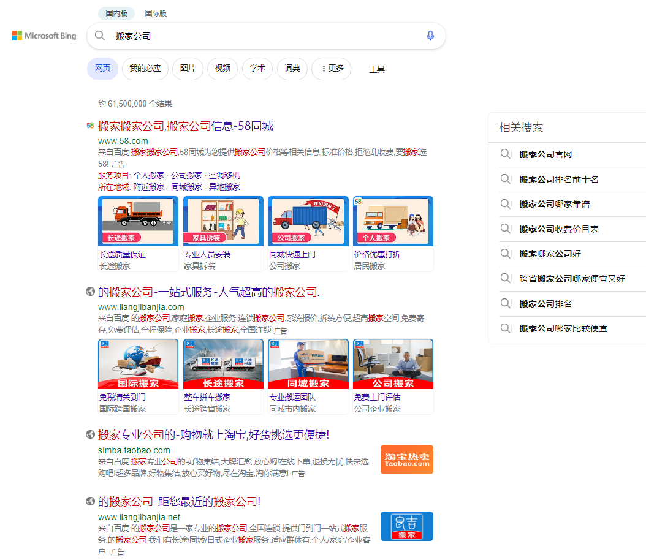Open result 的搬家公司-一站式服务-人气超高的搬家公司
646x560 pixels.
[209, 292]
